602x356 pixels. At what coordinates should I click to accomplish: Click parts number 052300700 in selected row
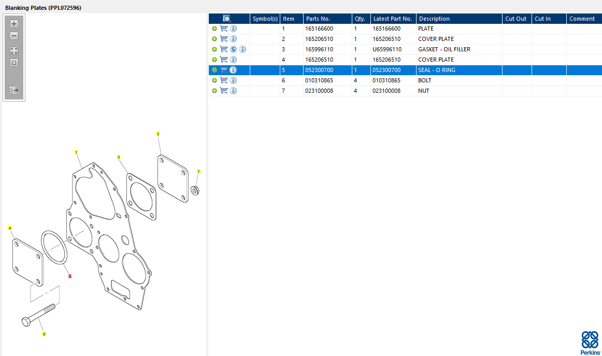pos(319,70)
